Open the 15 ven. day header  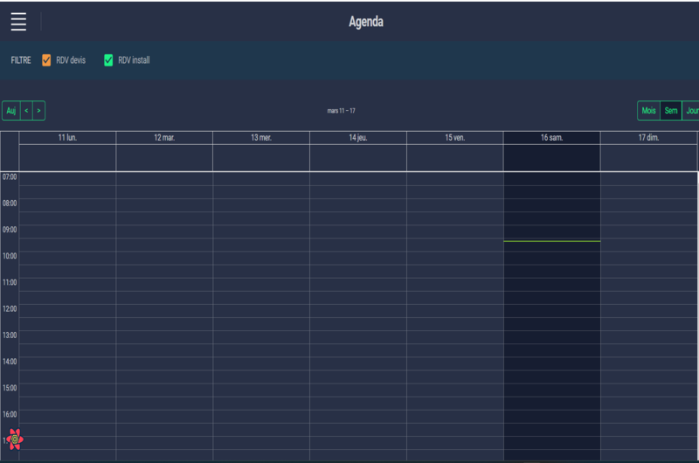point(454,138)
